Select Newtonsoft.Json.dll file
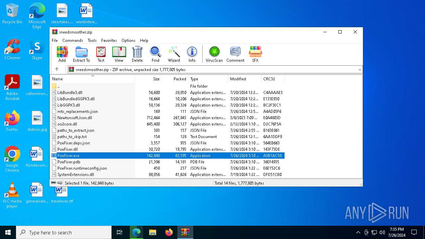The image size is (425, 239). pyautogui.click(x=167, y=118)
